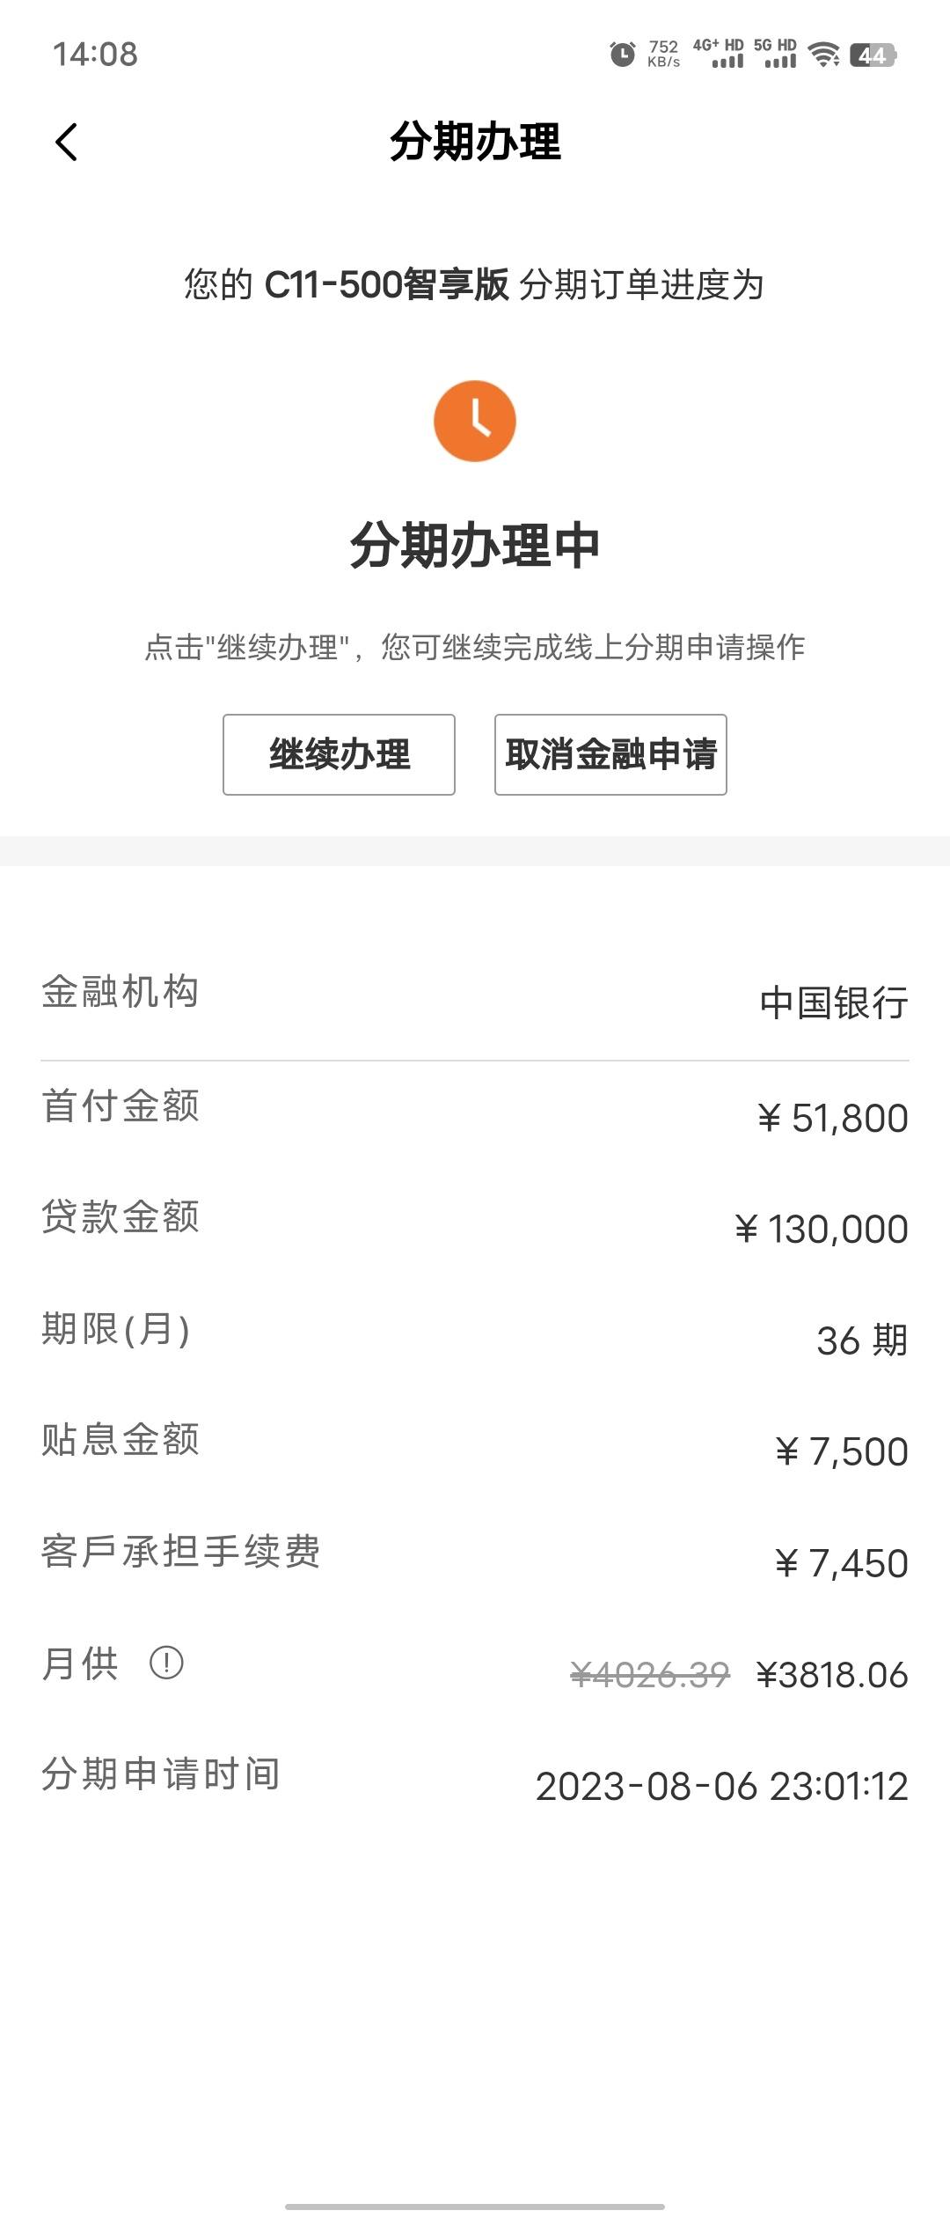Open the 月供 info exclamation icon

coord(166,1663)
